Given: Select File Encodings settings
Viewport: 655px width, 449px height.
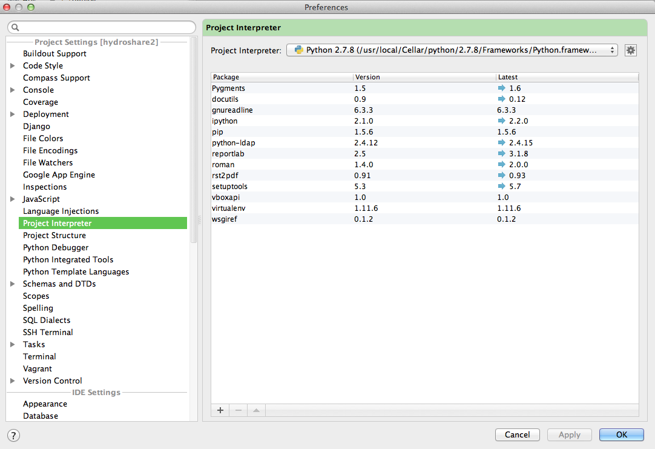Looking at the screenshot, I should pos(50,150).
